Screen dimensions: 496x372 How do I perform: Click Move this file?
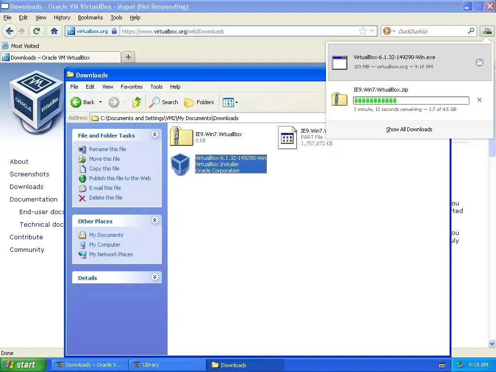tap(105, 159)
